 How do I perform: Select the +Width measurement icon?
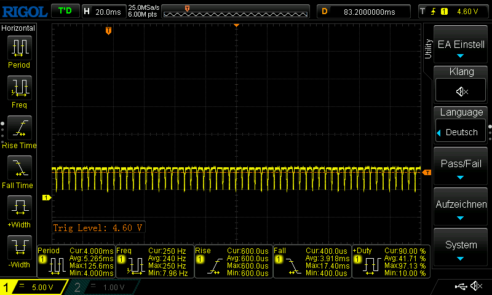click(18, 208)
